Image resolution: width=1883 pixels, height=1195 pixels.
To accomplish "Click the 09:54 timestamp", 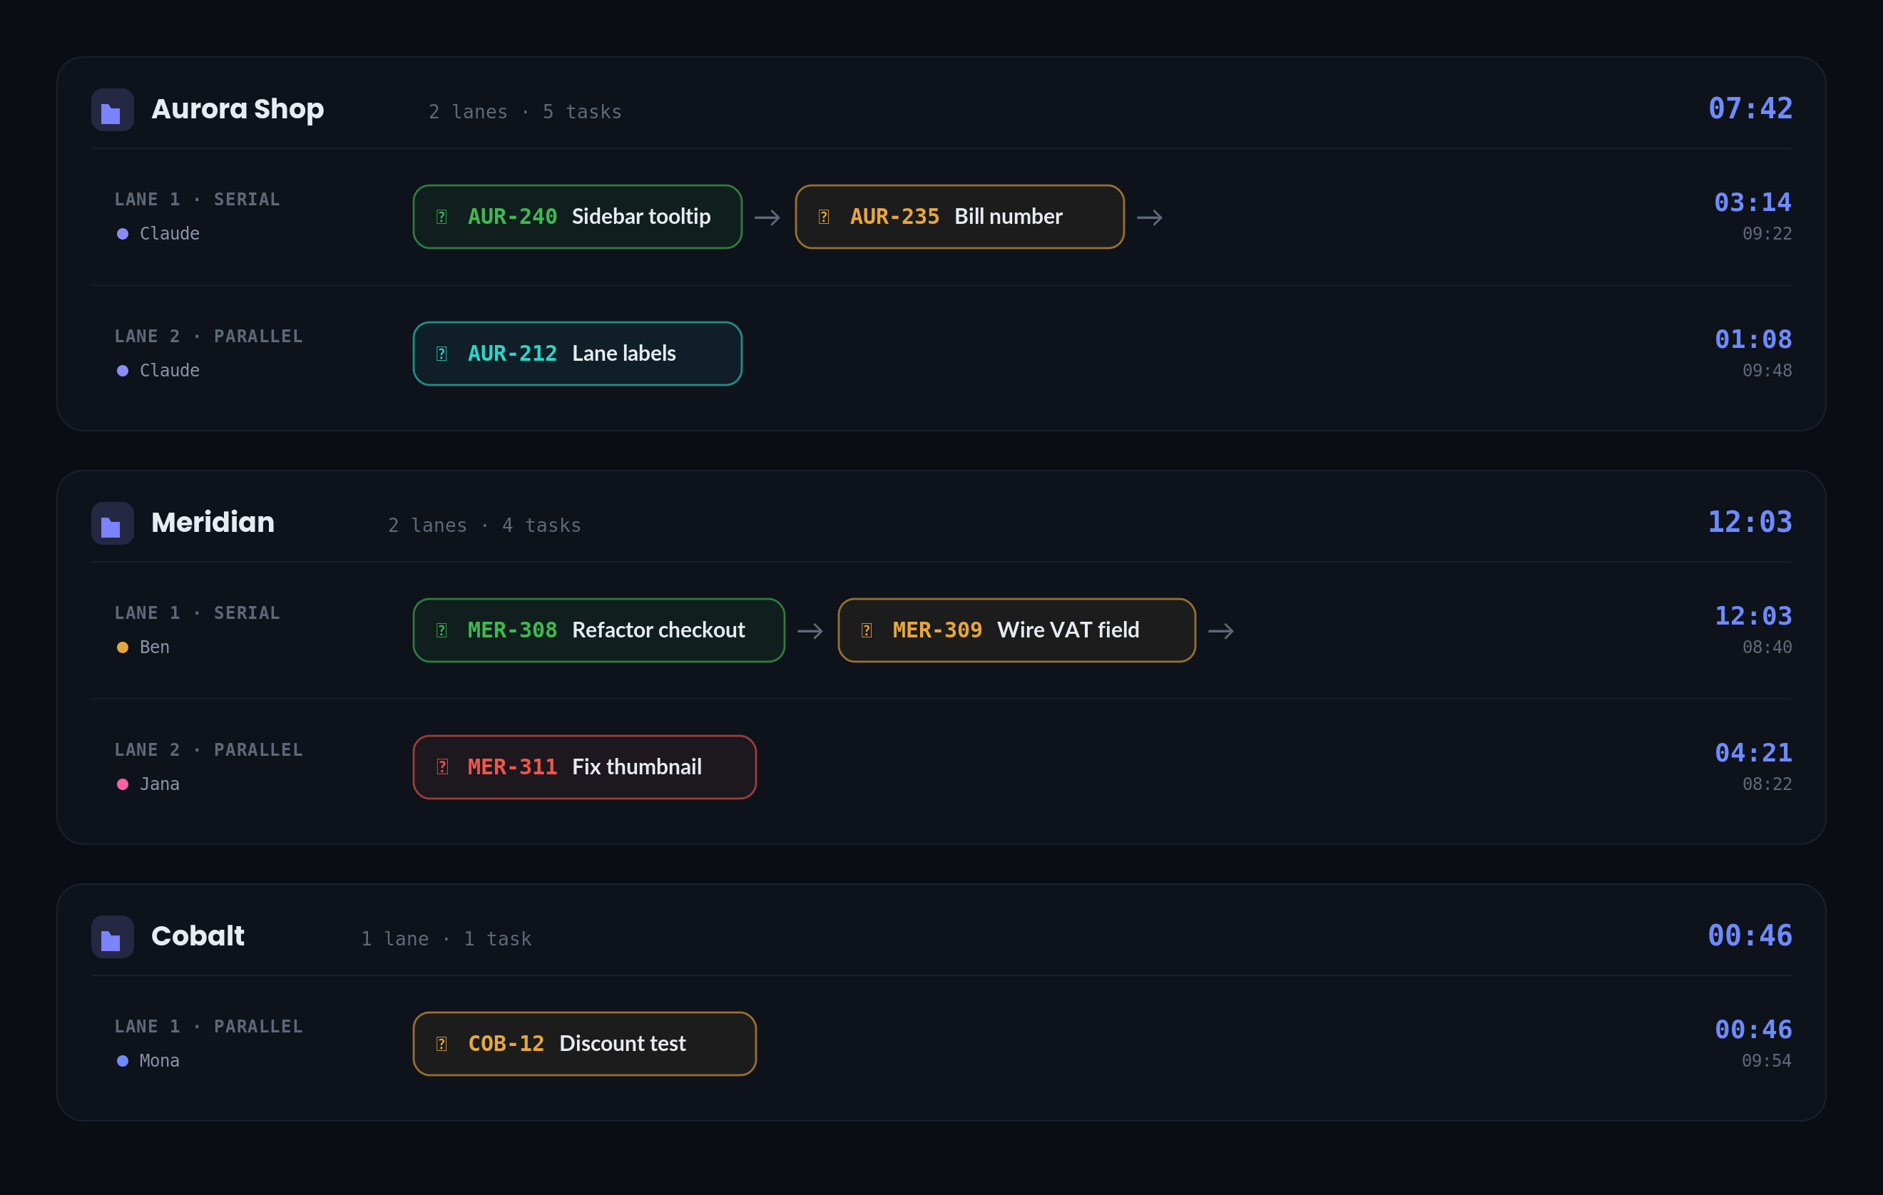I will coord(1767,1060).
